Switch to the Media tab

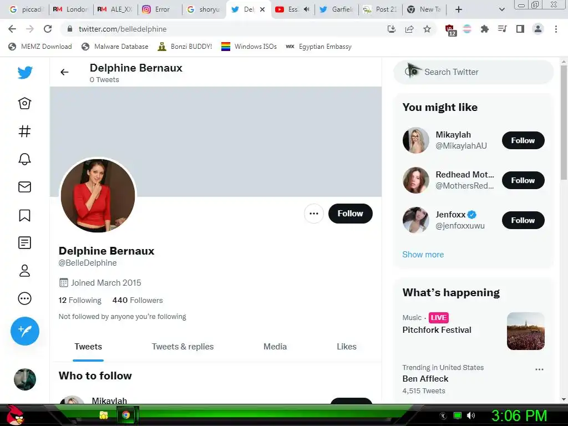(275, 347)
